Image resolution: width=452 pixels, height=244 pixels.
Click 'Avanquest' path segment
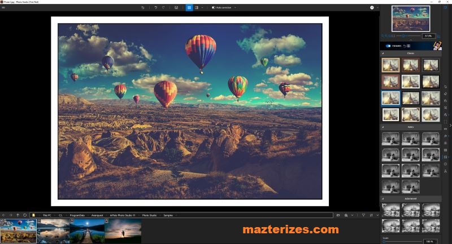point(97,215)
